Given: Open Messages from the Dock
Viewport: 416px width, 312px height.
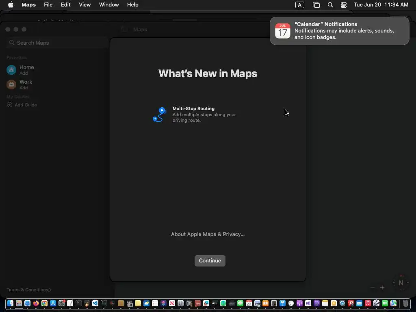Looking at the screenshot, I should [x=240, y=303].
